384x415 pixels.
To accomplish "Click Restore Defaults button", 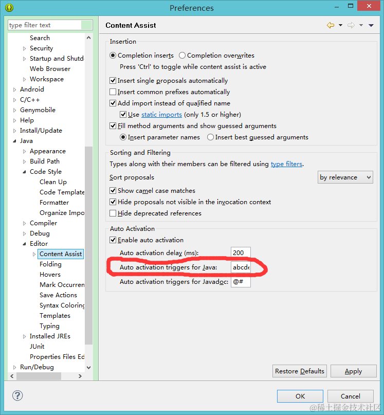I will 300,371.
